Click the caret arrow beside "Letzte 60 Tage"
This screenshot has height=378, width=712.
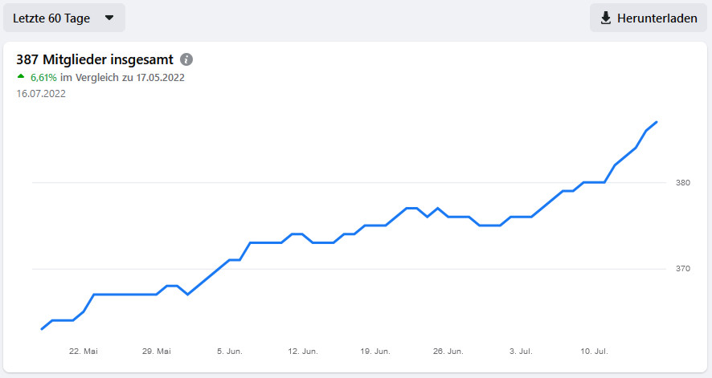109,18
